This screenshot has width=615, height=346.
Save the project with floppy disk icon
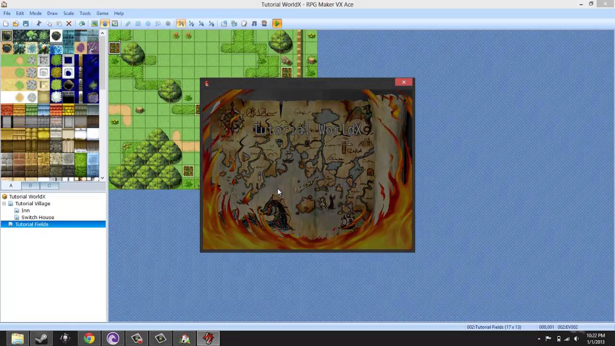26,24
